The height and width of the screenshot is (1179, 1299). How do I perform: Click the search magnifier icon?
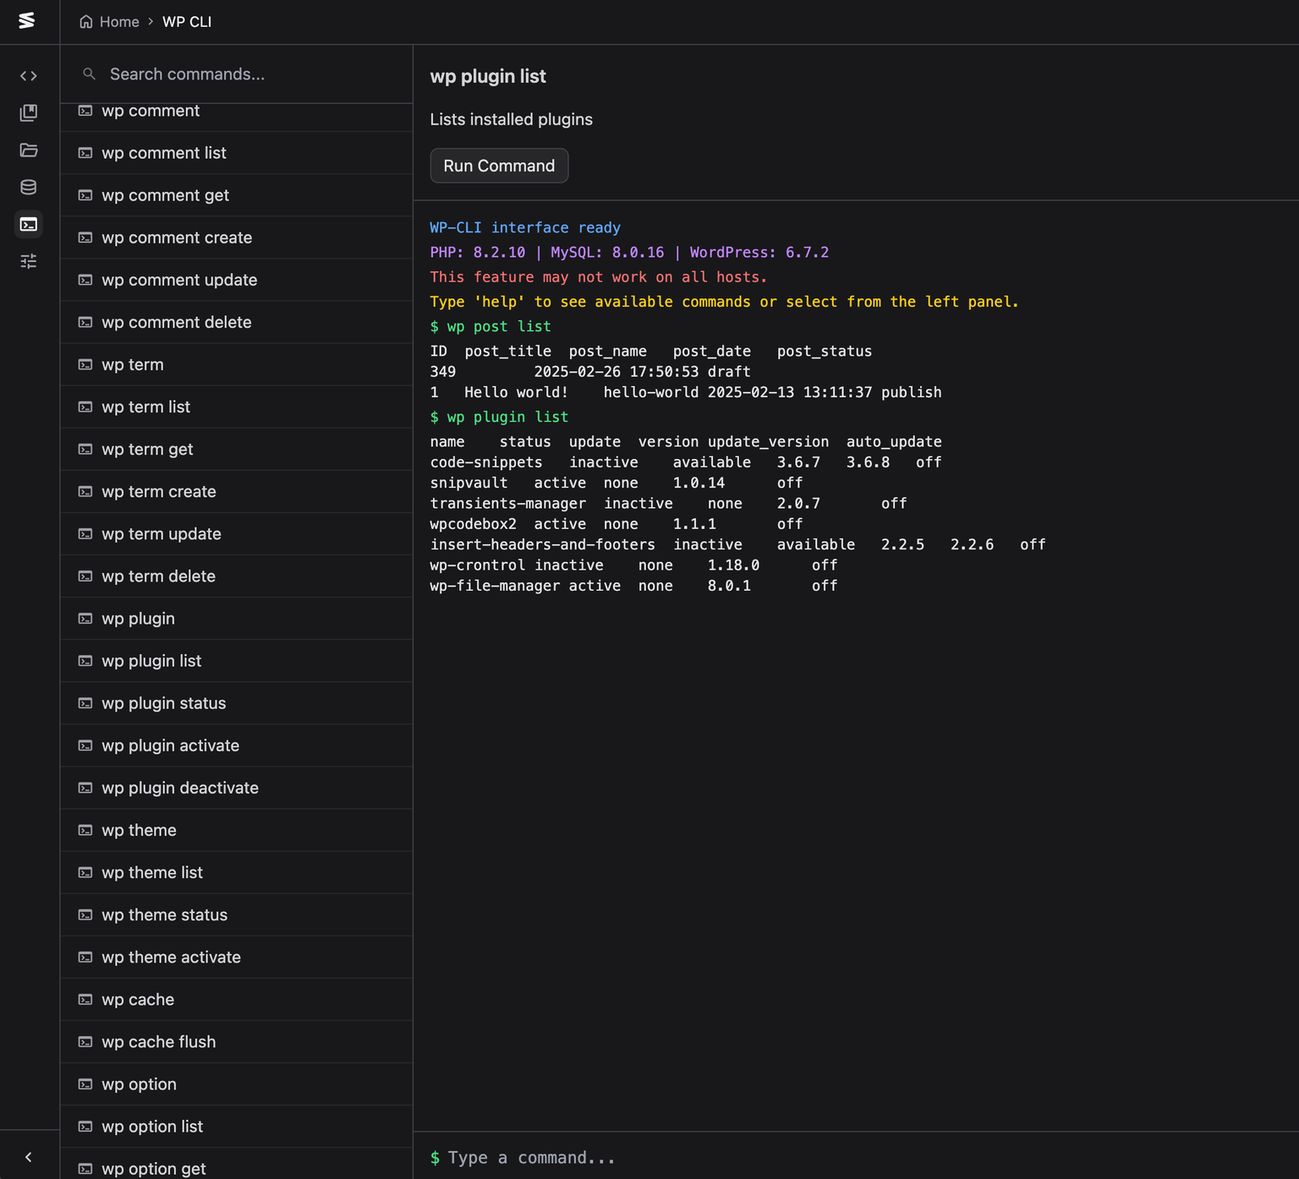(89, 74)
